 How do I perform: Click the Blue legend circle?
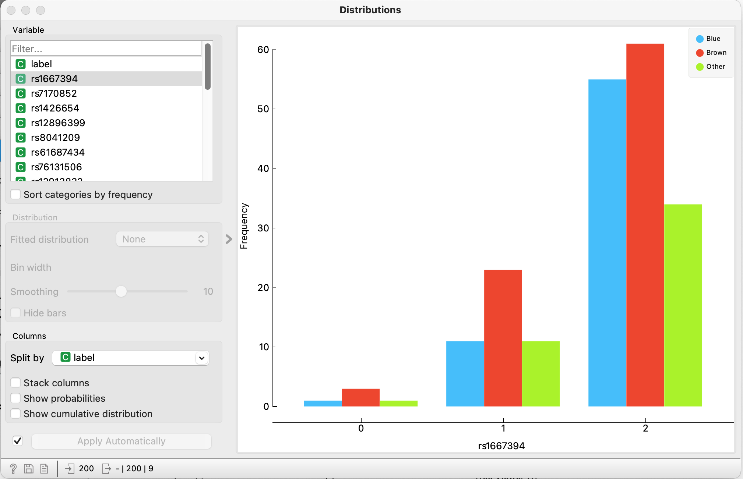700,39
